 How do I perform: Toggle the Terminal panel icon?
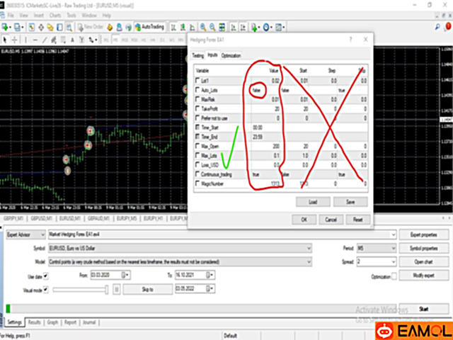click(59, 27)
